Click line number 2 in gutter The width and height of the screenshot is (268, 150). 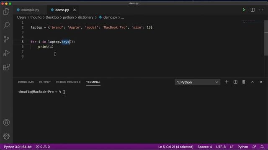coord(22,27)
